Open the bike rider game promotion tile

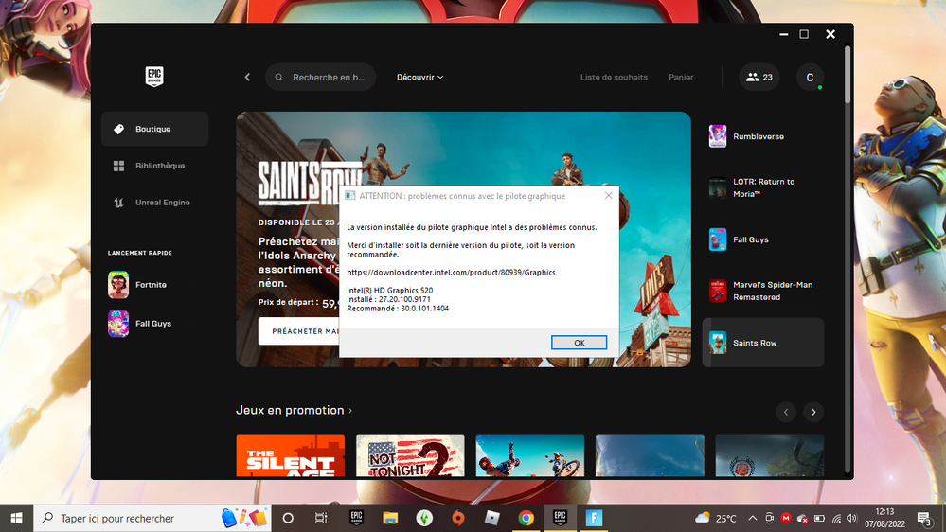coord(529,456)
